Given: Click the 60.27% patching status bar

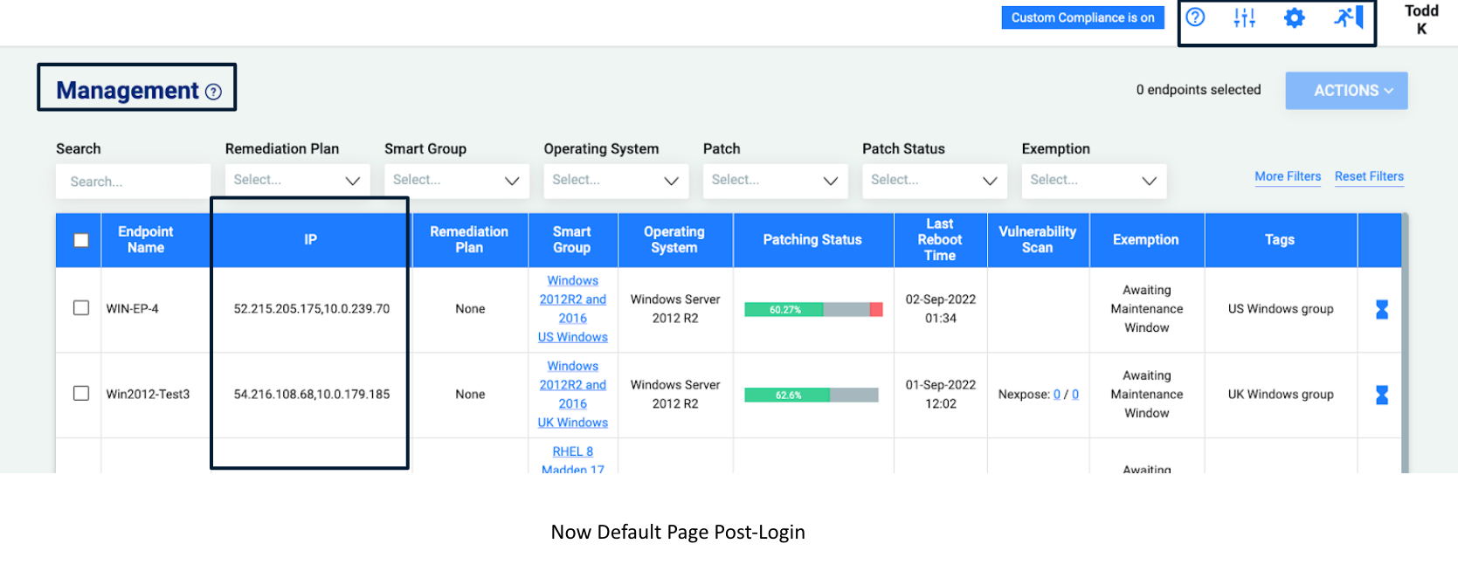Looking at the screenshot, I should [813, 309].
